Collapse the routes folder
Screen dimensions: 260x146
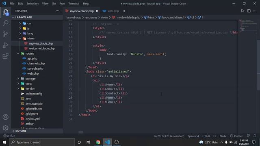[x=37, y=54]
